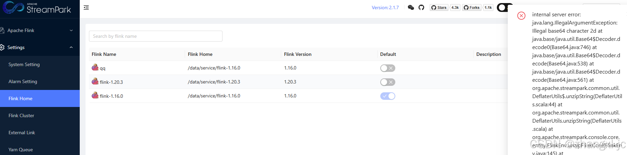Focus the Search by flink name field

[x=156, y=36]
